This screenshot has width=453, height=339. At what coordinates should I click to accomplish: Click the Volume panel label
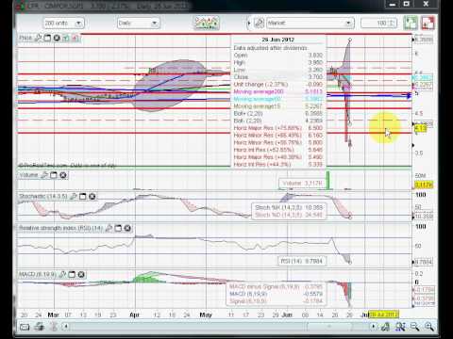coord(28,175)
